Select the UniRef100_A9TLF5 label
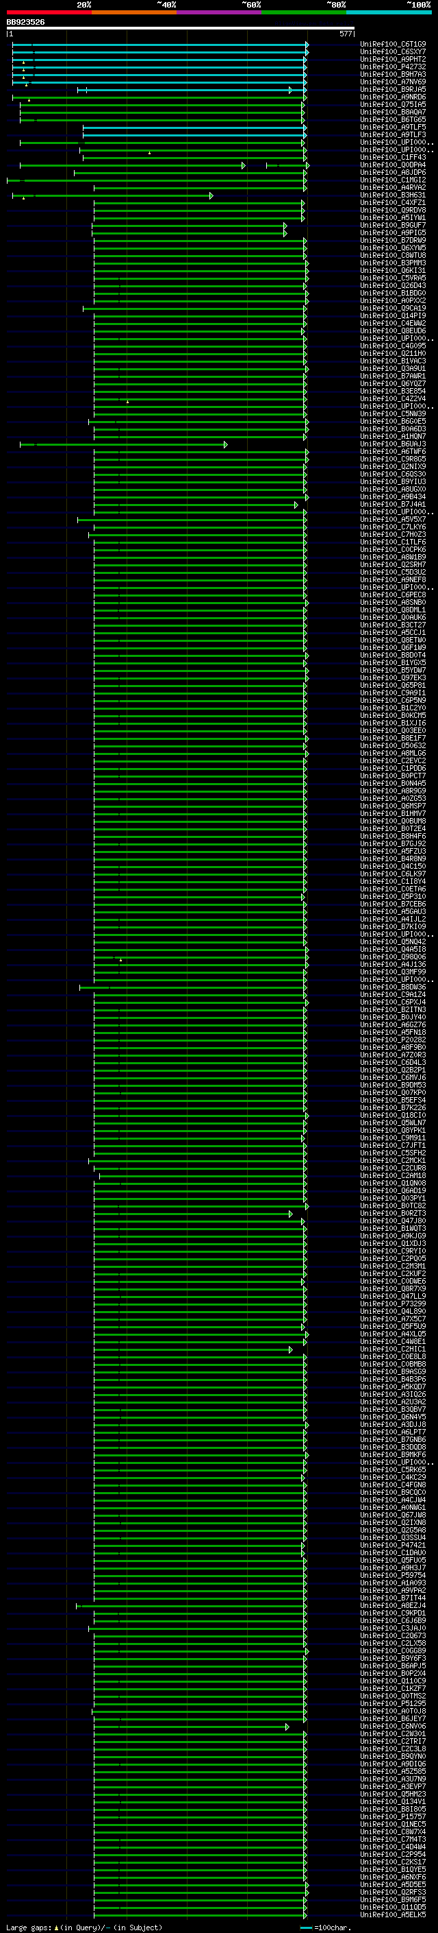This screenshot has width=438, height=1933. (x=393, y=127)
